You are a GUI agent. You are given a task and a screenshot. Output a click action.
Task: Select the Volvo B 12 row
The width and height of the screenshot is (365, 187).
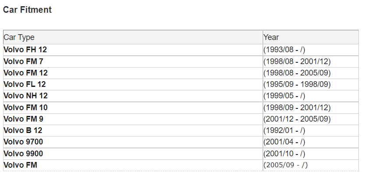point(181,130)
